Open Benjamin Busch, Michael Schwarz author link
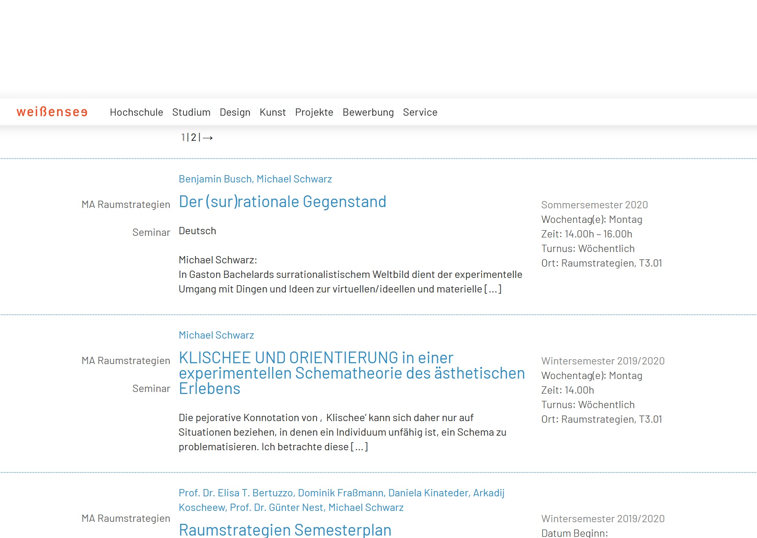 255,179
